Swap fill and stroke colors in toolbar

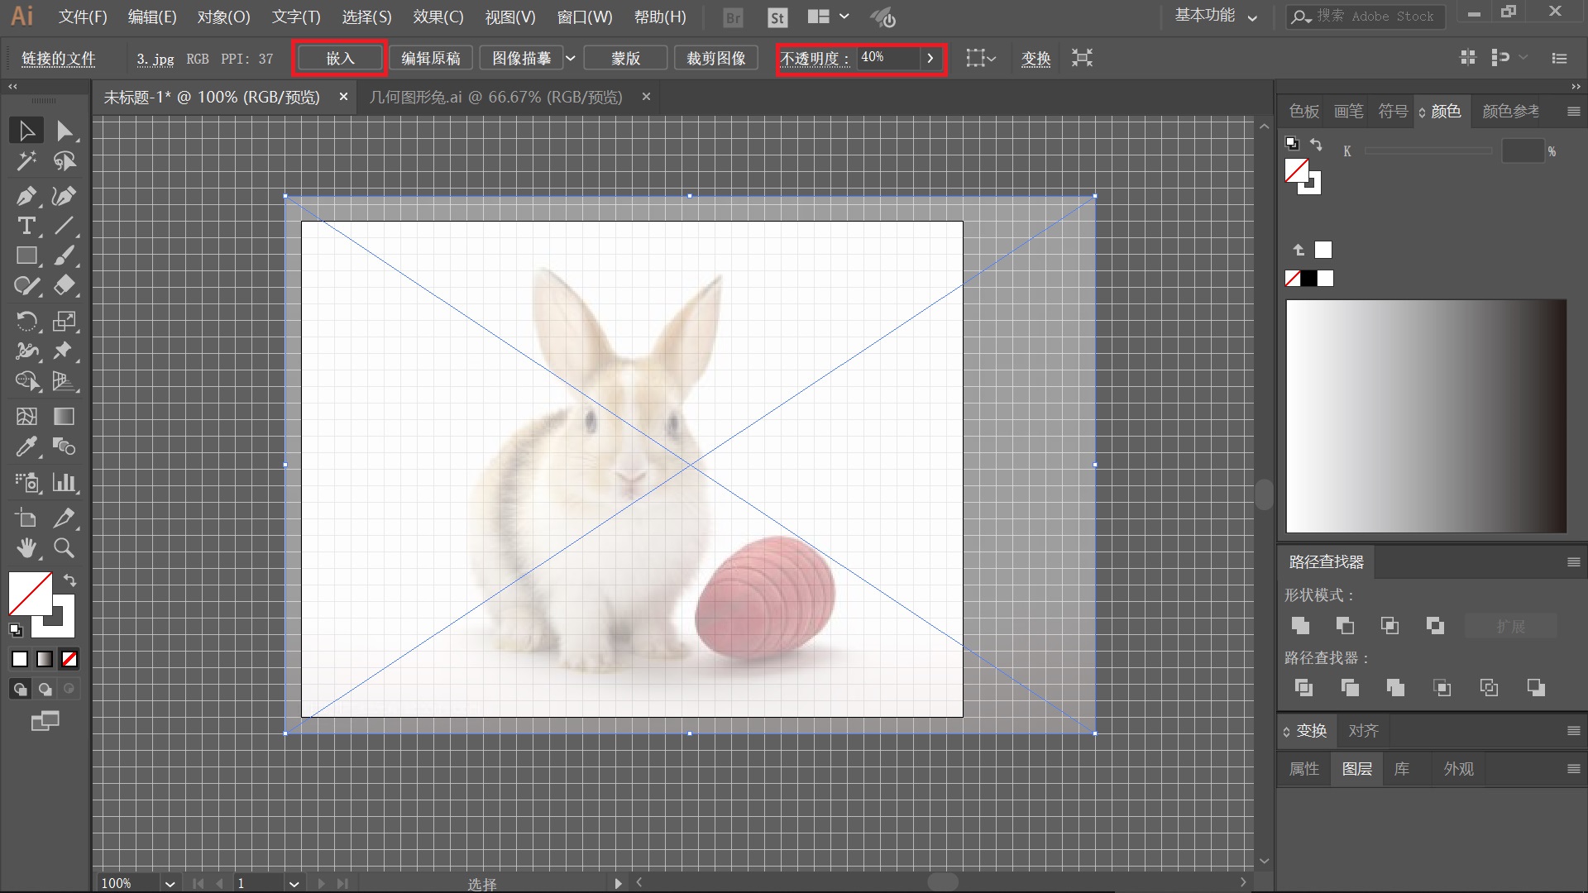[x=70, y=580]
